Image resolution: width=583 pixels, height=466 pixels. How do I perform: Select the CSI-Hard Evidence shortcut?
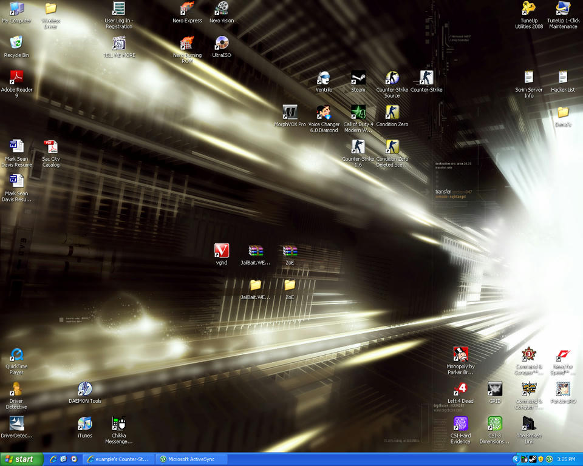coord(460,430)
